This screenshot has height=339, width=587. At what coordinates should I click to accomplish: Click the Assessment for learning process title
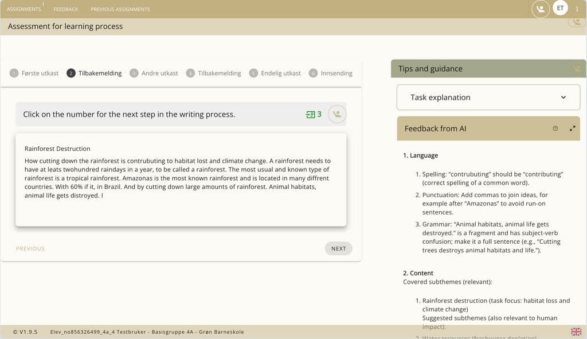(x=65, y=26)
